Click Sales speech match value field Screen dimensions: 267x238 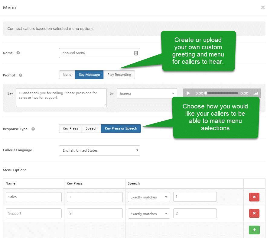(195, 197)
